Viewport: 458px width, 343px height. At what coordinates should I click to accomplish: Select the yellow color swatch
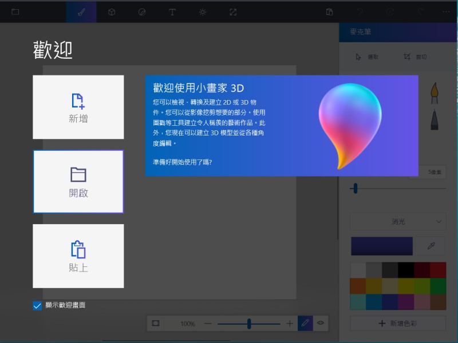pos(406,286)
